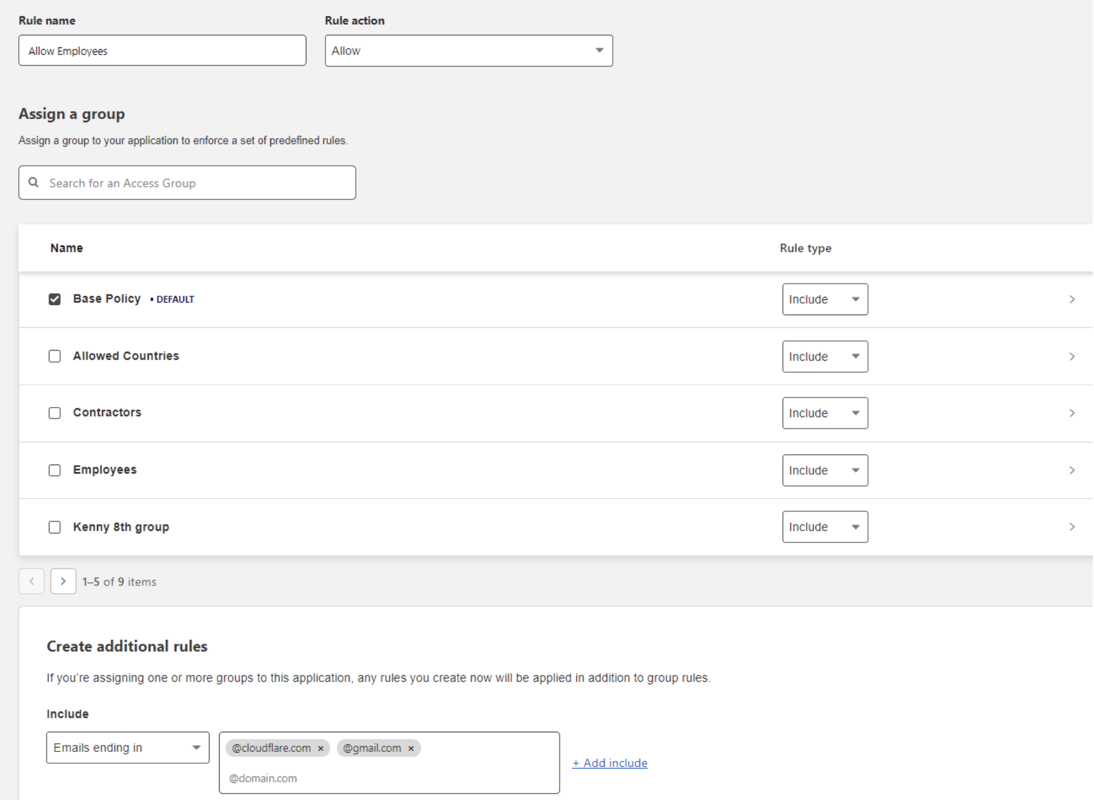Viewport: 1094px width, 800px height.
Task: Open the Include dropdown on Employees row
Action: coord(824,470)
